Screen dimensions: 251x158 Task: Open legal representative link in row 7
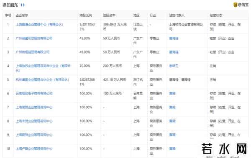tap(172, 107)
